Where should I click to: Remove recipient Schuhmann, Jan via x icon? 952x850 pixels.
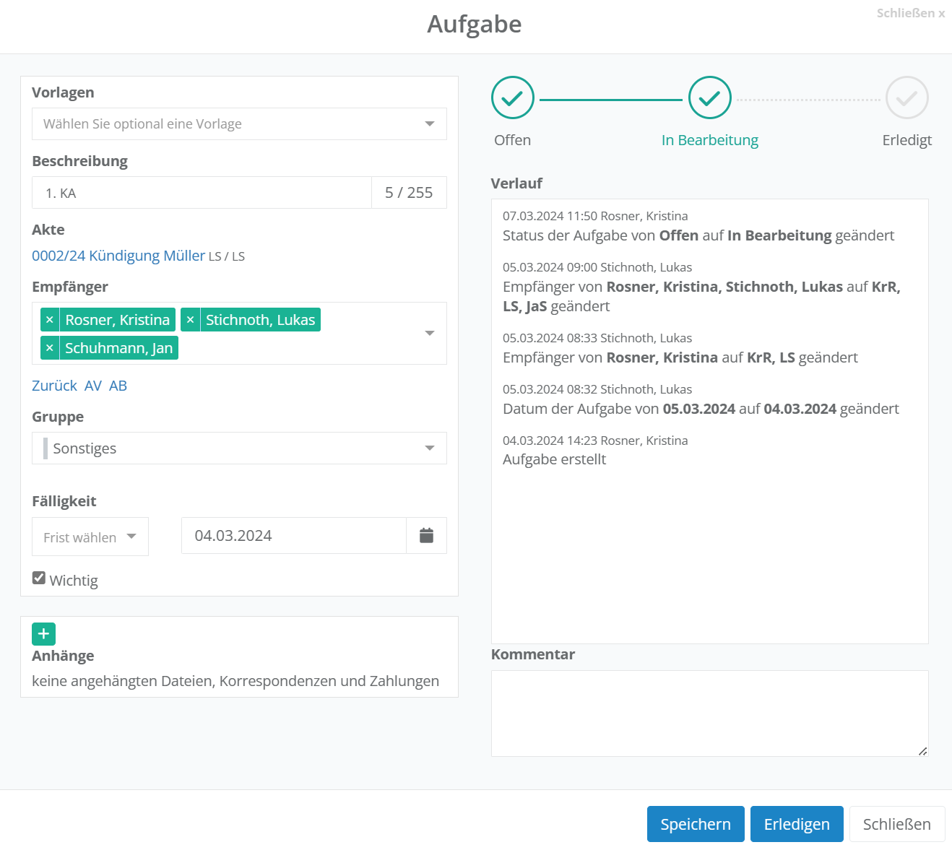tap(50, 348)
